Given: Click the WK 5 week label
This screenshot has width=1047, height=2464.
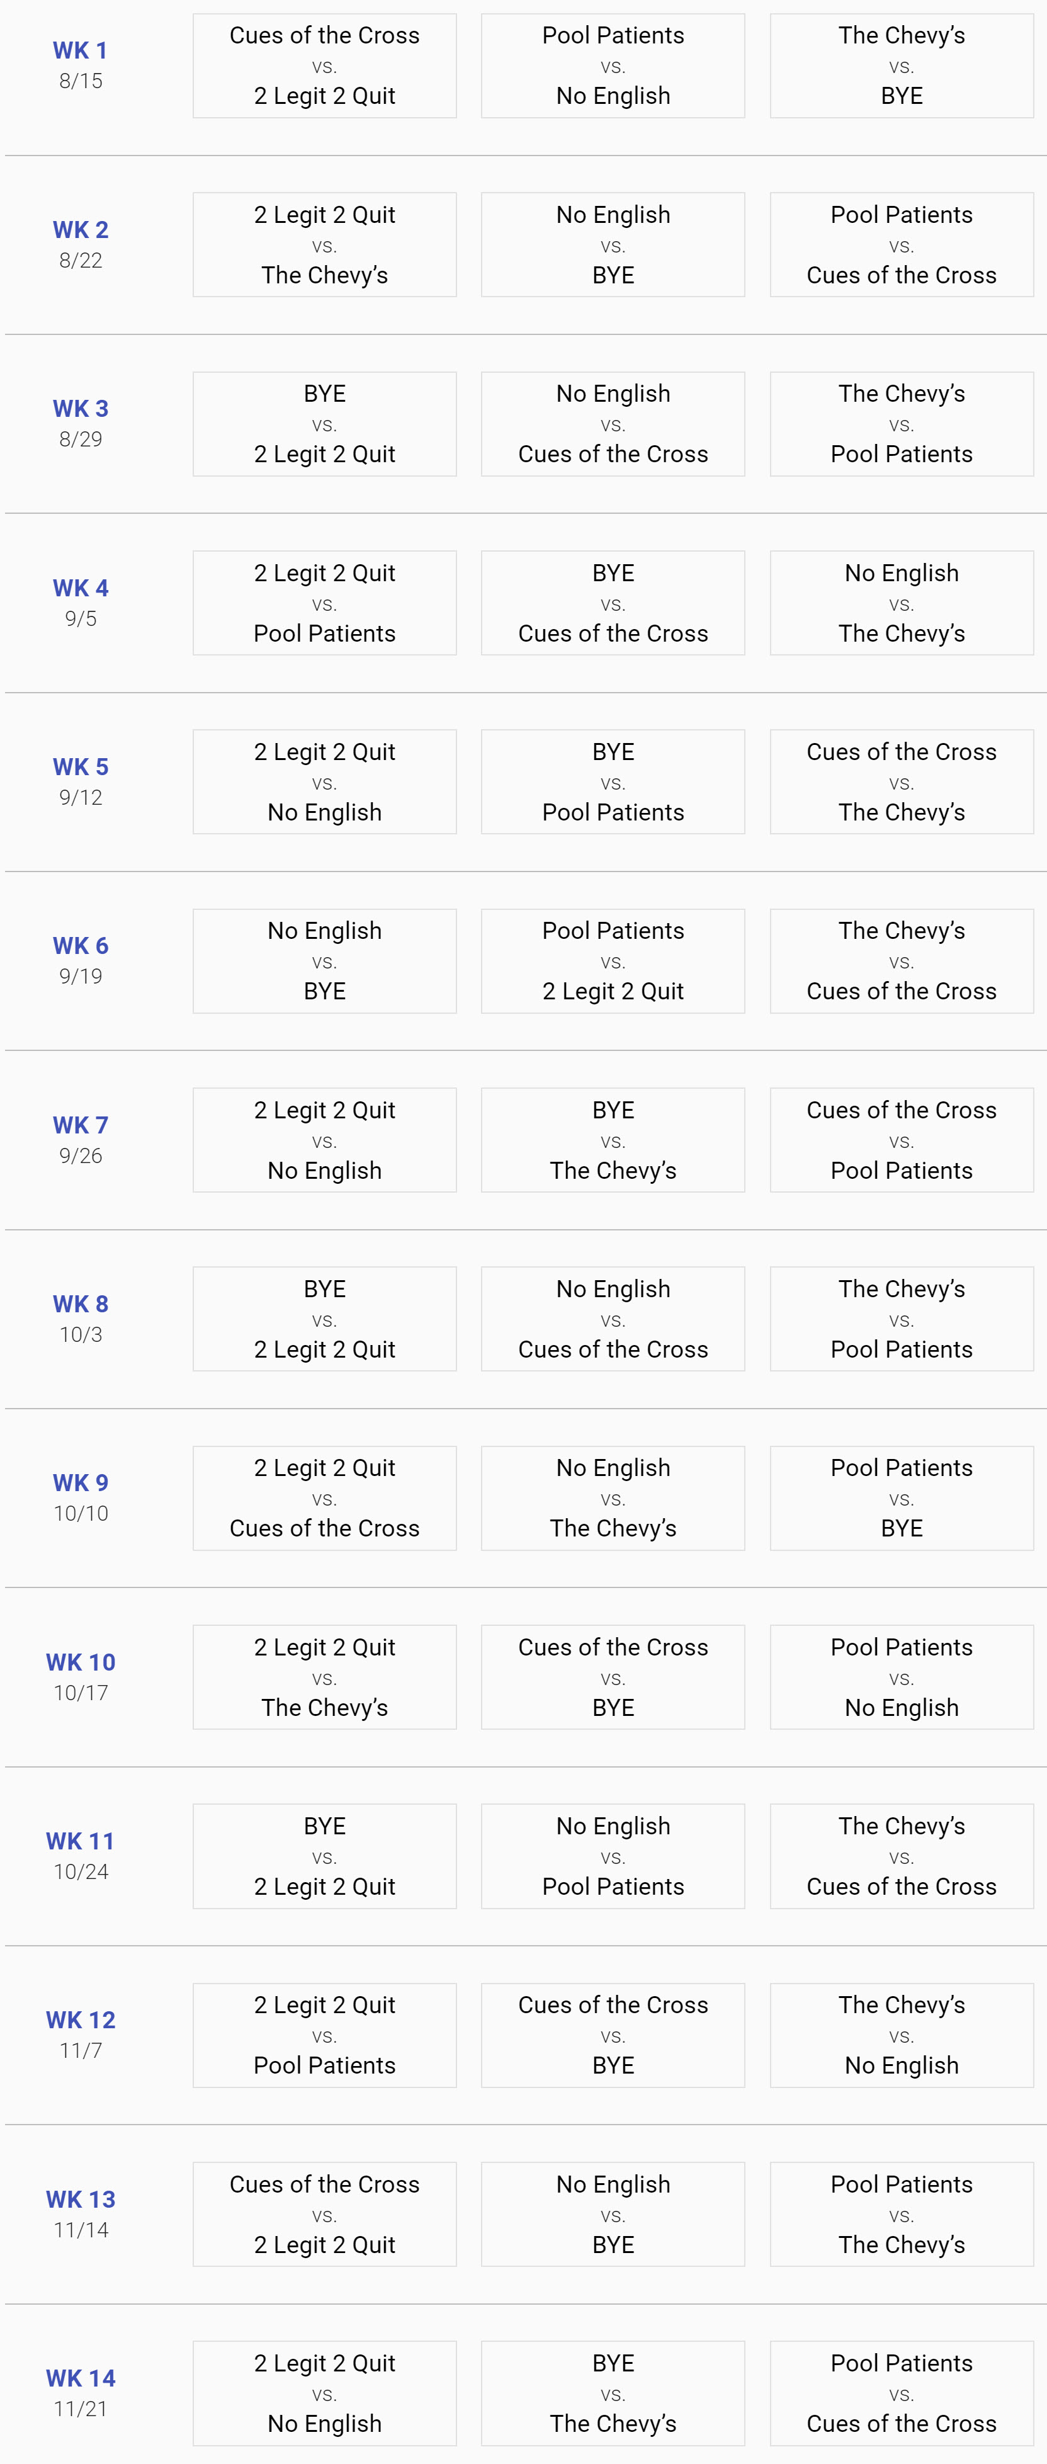Looking at the screenshot, I should (81, 767).
